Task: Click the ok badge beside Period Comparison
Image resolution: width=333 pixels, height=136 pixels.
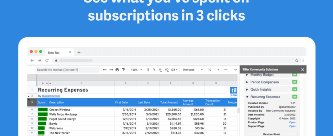Action: coord(295,82)
